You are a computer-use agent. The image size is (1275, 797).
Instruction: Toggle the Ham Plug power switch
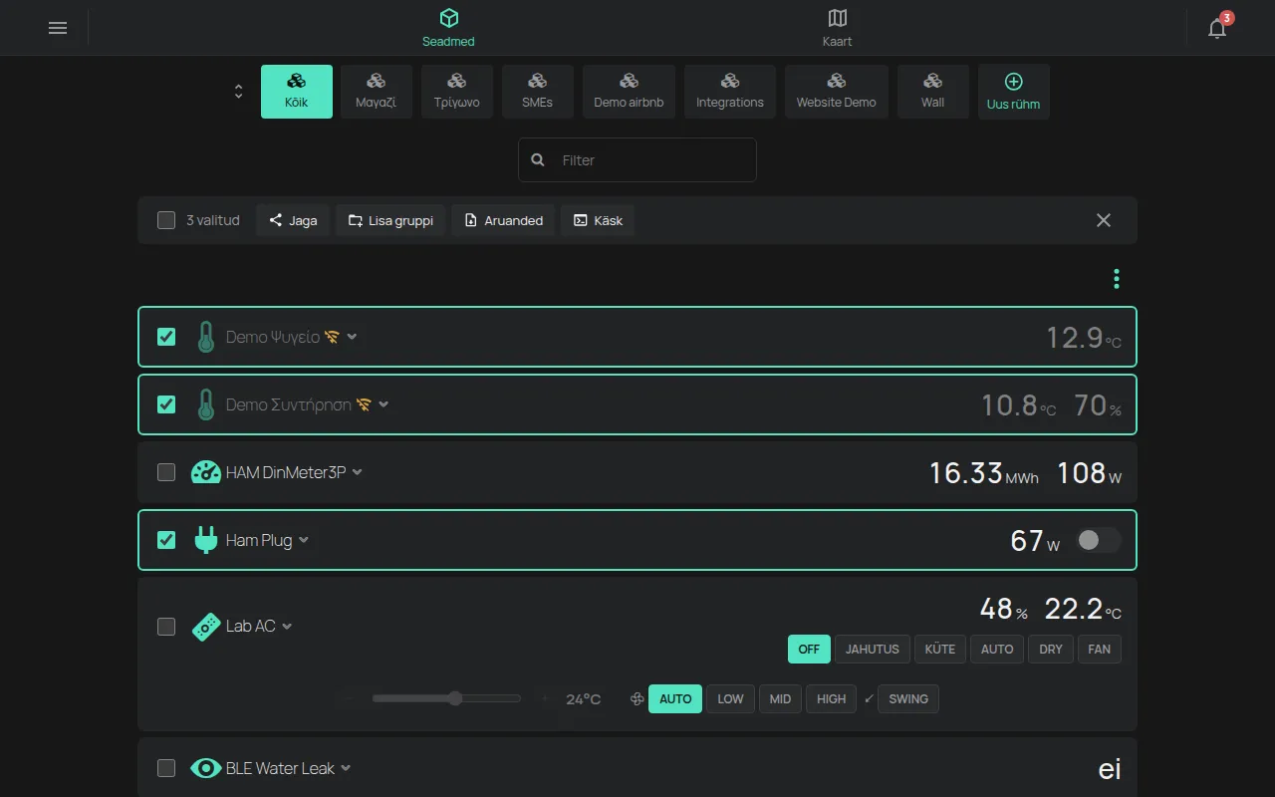(1099, 540)
